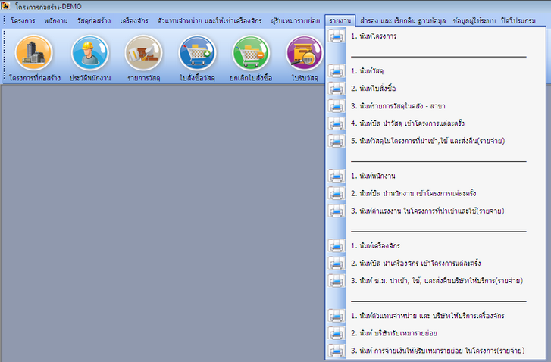Image resolution: width=551 pixels, height=362 pixels.
Task: Open the ข้อมูลผู้ใช้ระบบ menu
Action: 474,20
